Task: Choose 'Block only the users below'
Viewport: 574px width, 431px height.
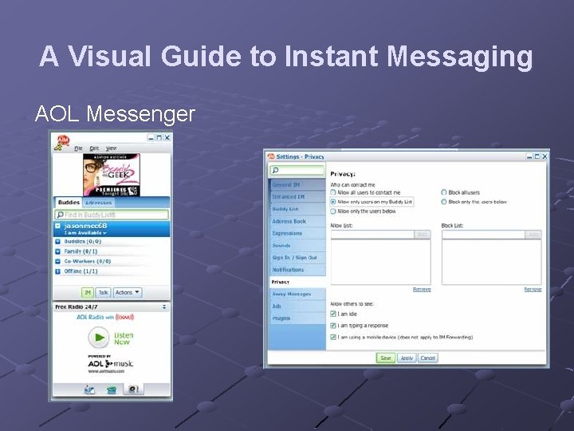Action: pos(444,202)
